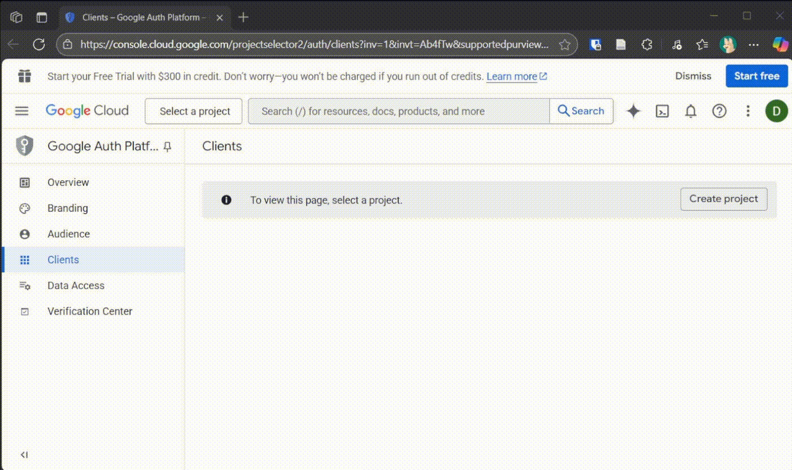View site information lock icon
This screenshot has width=792, height=470.
point(67,45)
